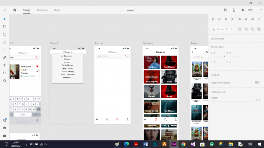
Task: Click the W width input field
Action: [x=218, y=53]
